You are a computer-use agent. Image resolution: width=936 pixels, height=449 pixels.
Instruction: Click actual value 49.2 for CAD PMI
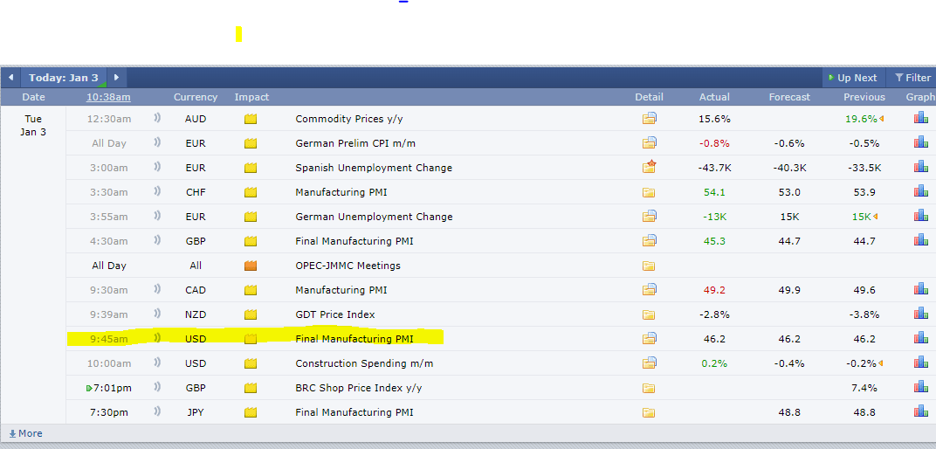tap(714, 290)
